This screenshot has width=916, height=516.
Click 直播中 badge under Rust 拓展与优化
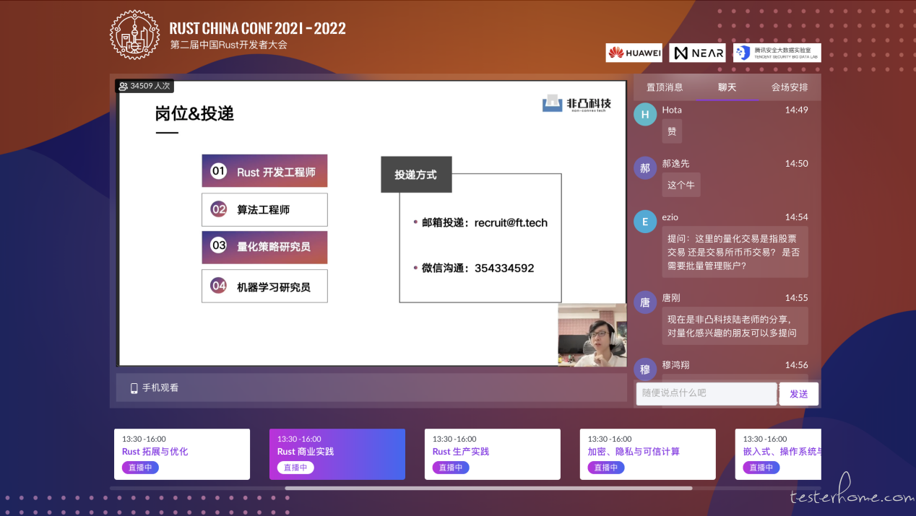point(140,468)
